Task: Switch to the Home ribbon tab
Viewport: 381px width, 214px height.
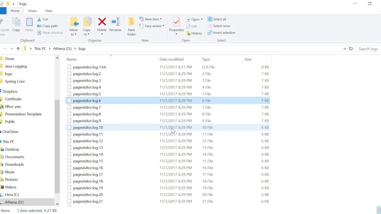Action: (x=15, y=11)
